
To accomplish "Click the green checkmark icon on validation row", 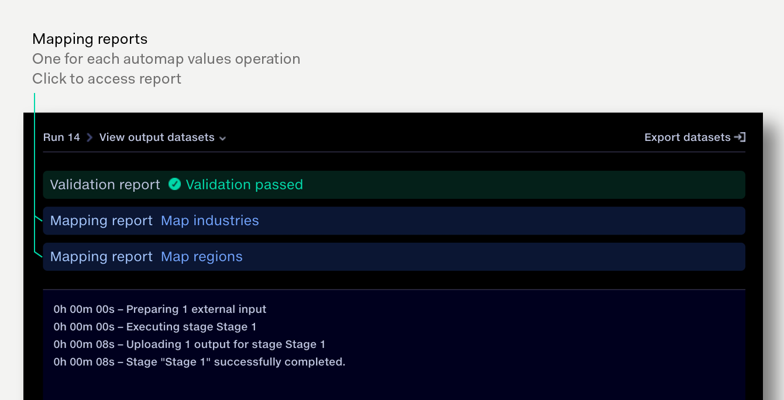I will (x=174, y=184).
